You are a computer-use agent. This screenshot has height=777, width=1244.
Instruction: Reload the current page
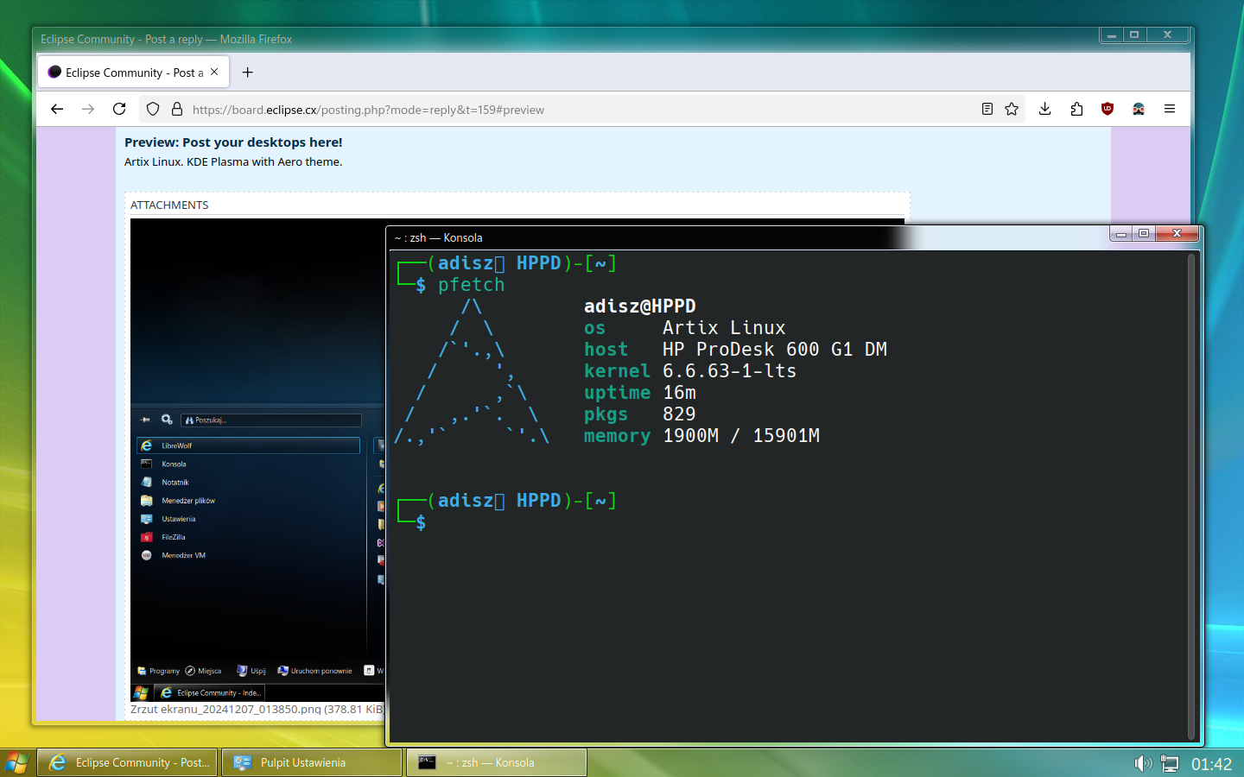tap(119, 109)
